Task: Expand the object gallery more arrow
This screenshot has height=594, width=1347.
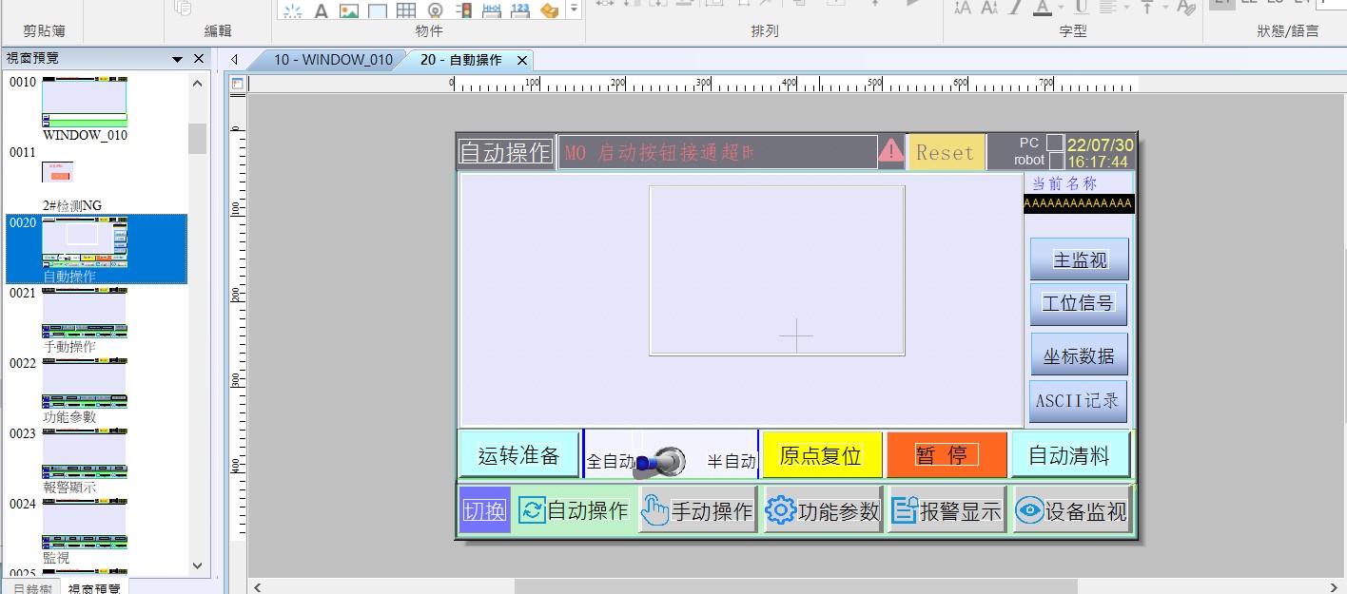Action: pyautogui.click(x=574, y=10)
